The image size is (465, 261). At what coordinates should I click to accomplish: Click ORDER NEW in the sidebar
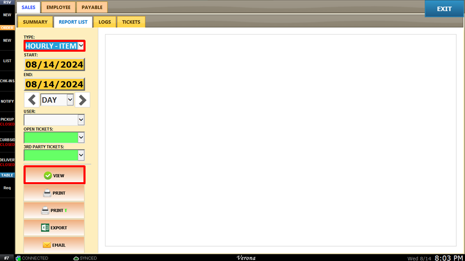click(7, 40)
